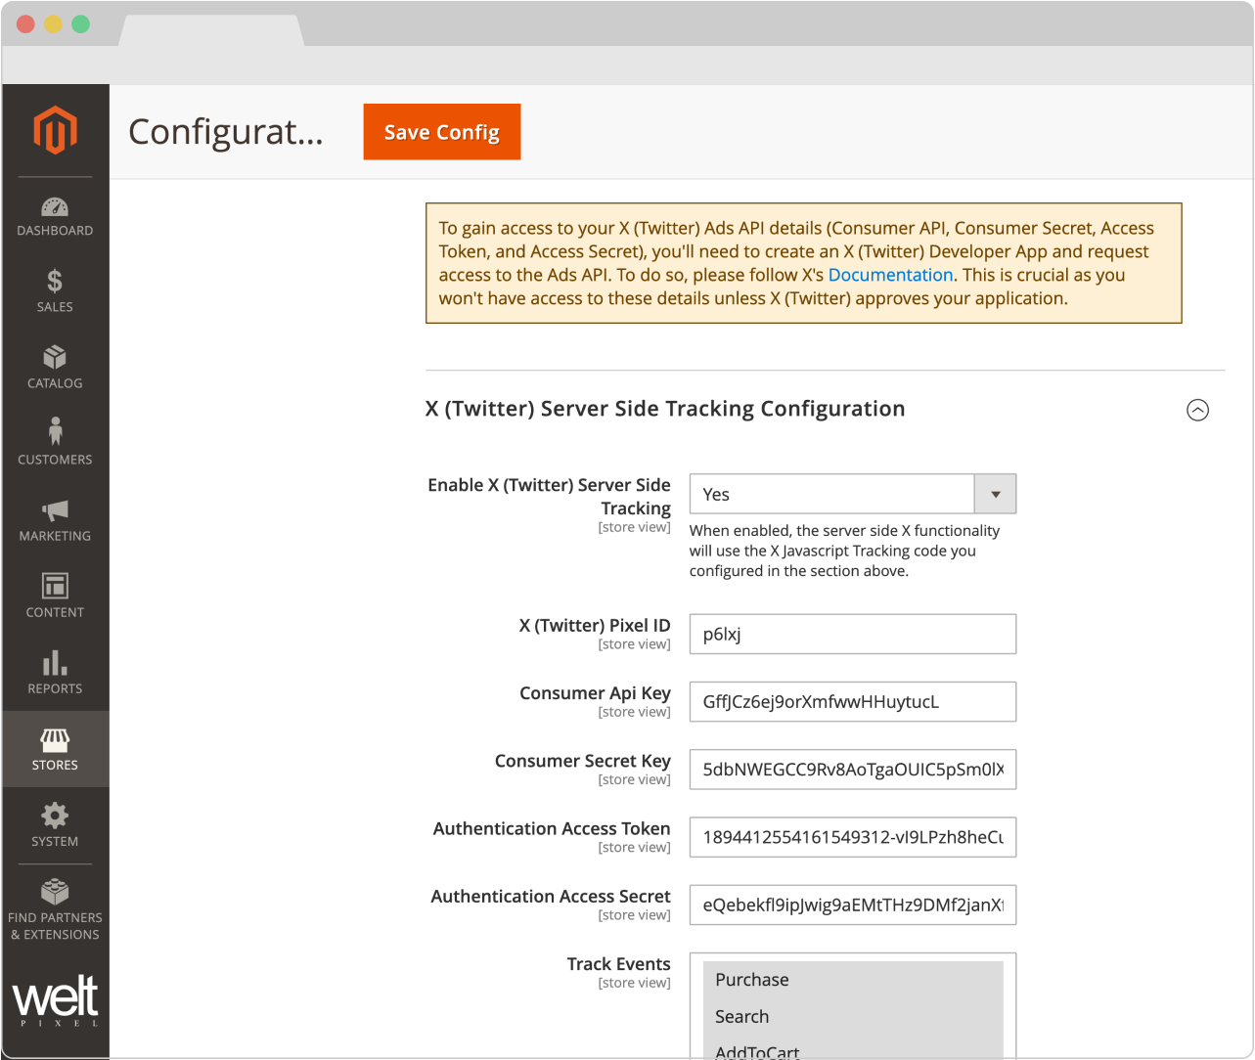1255x1060 pixels.
Task: Click the WeltPixel logo
Action: [x=55, y=997]
